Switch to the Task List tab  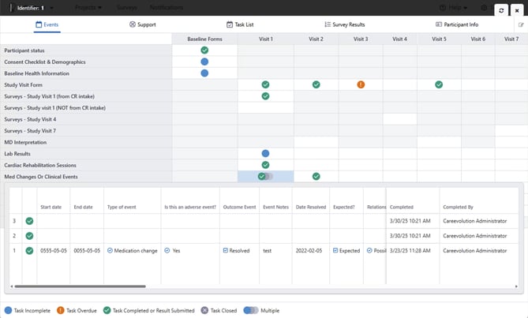click(239, 24)
